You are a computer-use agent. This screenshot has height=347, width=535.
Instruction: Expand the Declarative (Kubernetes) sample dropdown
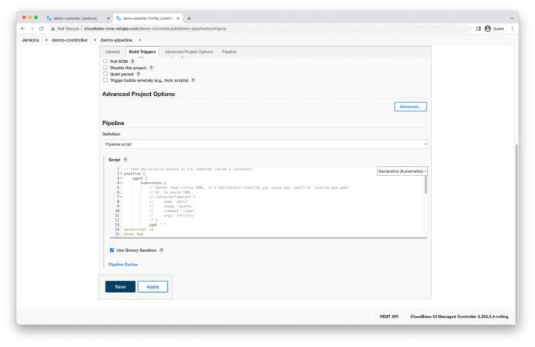402,171
